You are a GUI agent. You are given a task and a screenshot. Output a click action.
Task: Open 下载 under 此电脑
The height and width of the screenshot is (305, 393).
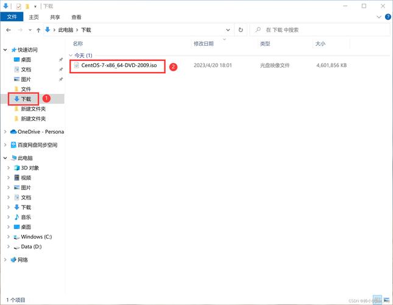tap(26, 207)
